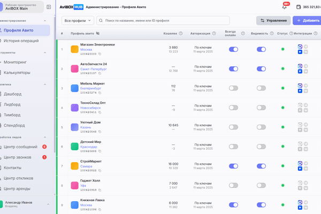Collapse the Администрирование sidebar section

pos(45,21)
